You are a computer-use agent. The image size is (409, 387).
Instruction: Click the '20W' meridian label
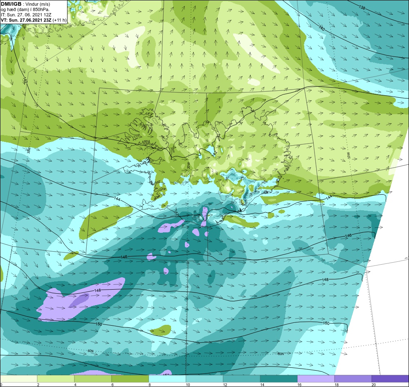tap(188, 165)
